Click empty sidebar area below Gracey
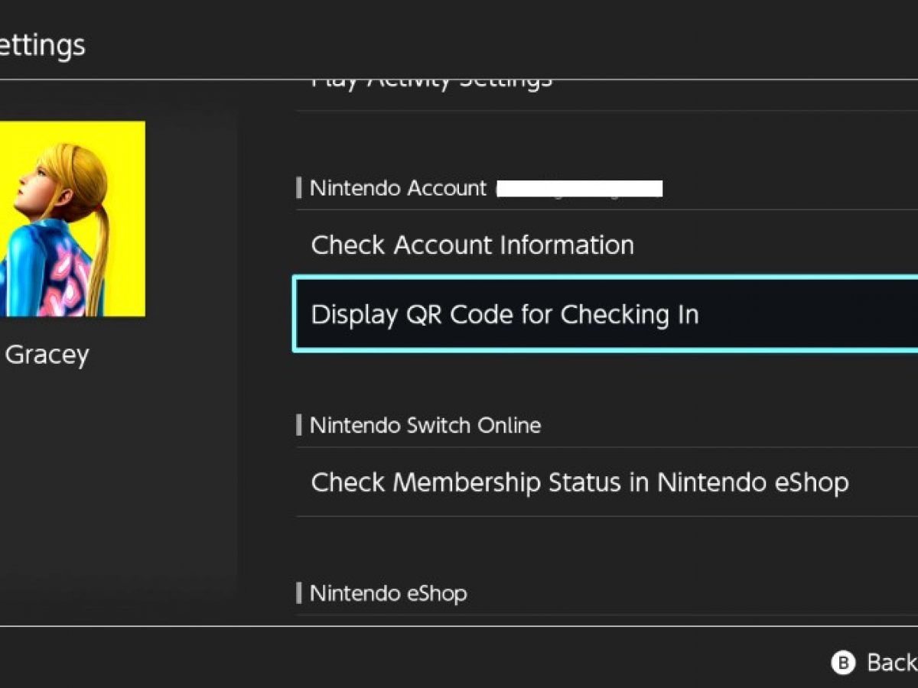The height and width of the screenshot is (688, 918). [x=115, y=474]
